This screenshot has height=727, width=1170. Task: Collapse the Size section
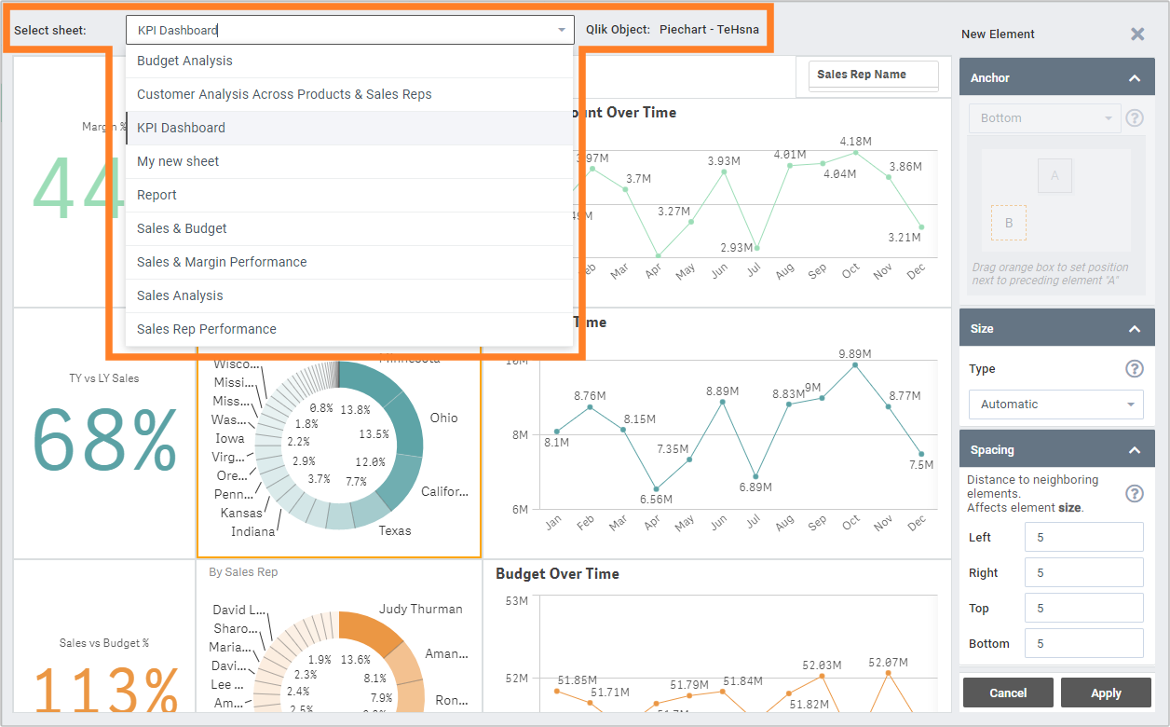point(1134,329)
